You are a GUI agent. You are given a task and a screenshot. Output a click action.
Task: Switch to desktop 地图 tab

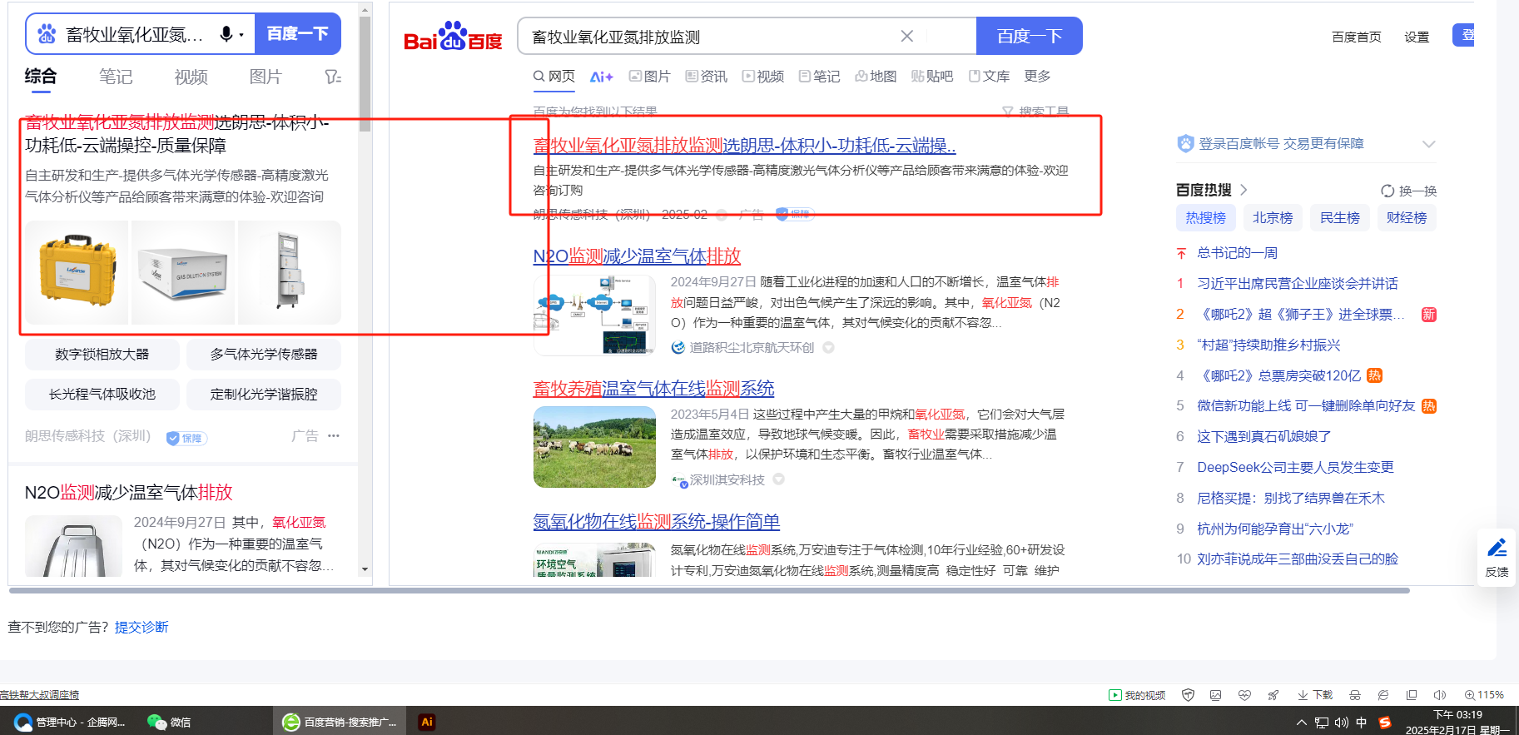(876, 77)
